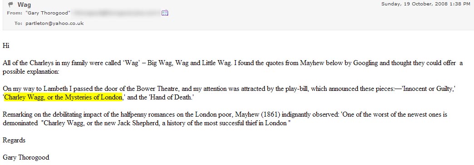Click the From: label
The width and height of the screenshot is (474, 165).
[x=15, y=13]
